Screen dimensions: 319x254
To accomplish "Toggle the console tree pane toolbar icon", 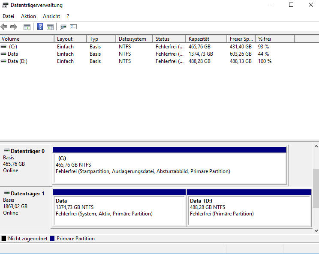I will (x=27, y=27).
